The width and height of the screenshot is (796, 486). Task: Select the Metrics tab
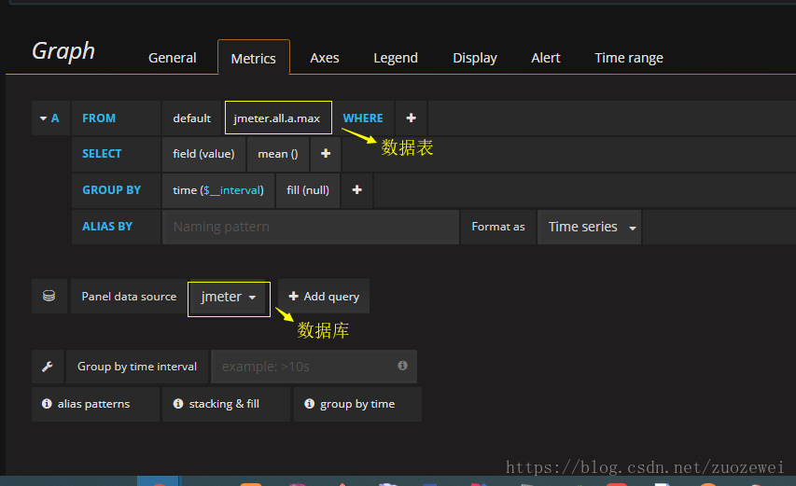tap(253, 58)
